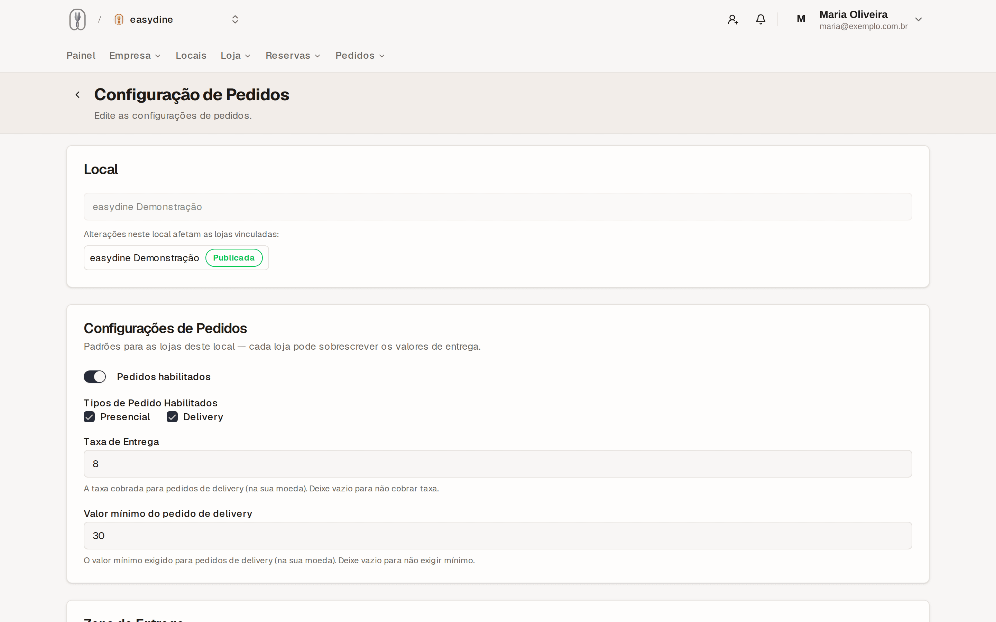
Task: Click the Local section heading
Action: click(x=100, y=169)
